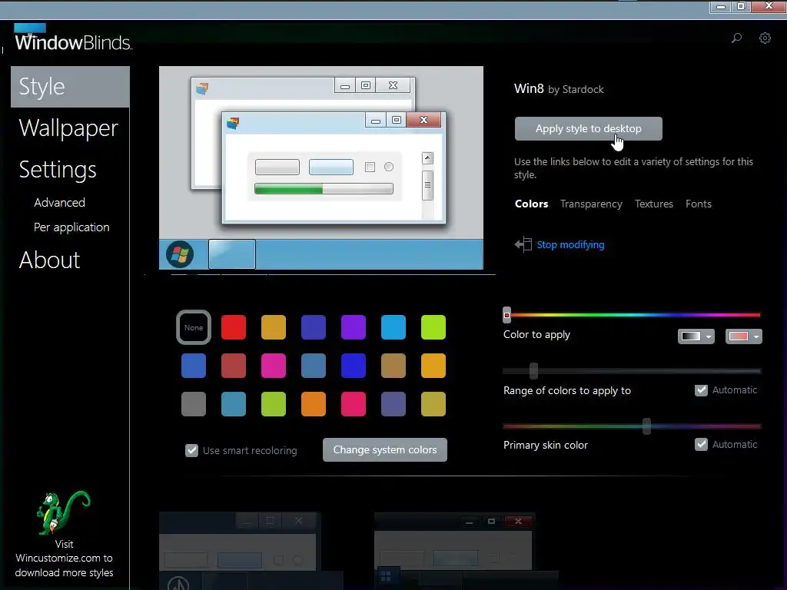Click the Stop modifying arrow icon
The image size is (787, 590).
(x=523, y=244)
